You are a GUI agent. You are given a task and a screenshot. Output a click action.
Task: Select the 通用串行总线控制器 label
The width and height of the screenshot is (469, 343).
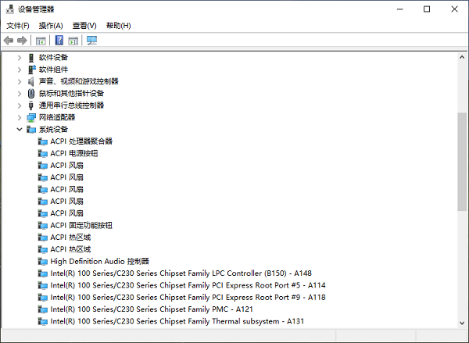click(71, 105)
